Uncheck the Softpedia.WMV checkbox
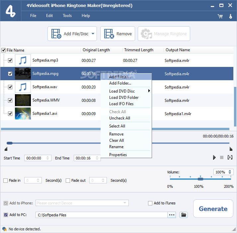Screen dimensions: 237x233 pos(10,100)
